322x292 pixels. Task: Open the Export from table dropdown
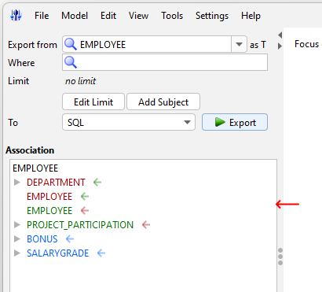coord(239,44)
